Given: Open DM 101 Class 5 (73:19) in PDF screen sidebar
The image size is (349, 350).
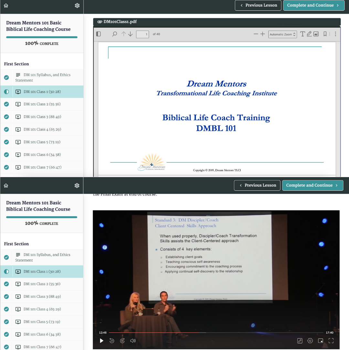Looking at the screenshot, I should coord(42,142).
